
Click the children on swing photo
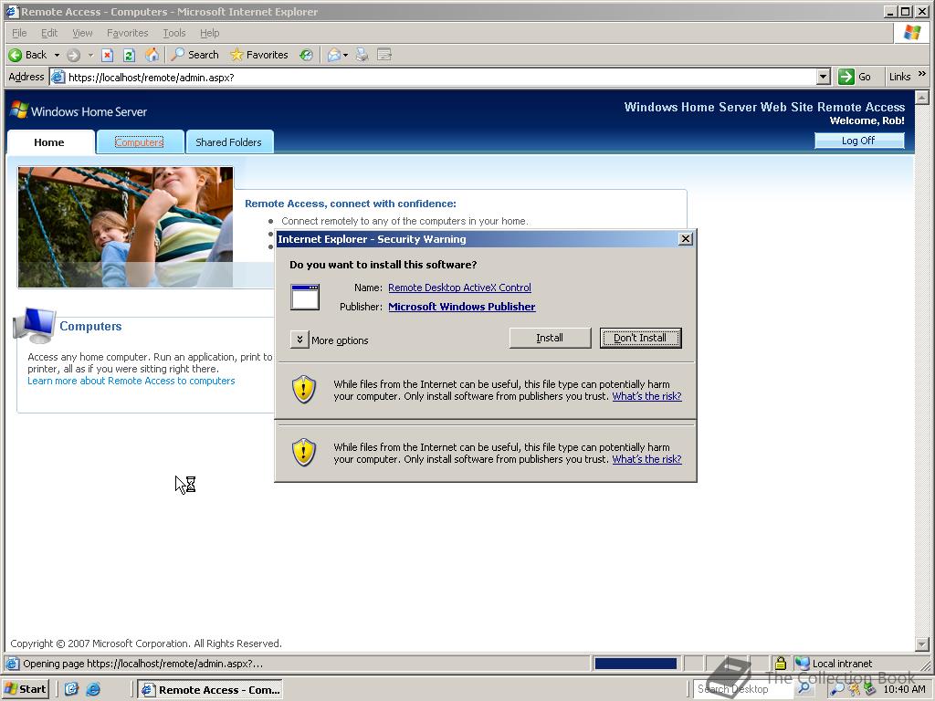[x=126, y=227]
